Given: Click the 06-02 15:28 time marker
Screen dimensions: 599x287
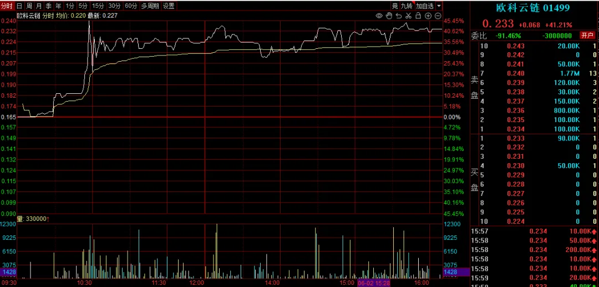Looking at the screenshot, I should pyautogui.click(x=374, y=283).
